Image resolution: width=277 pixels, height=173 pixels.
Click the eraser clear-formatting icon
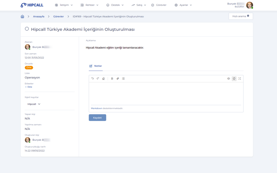click(x=104, y=78)
